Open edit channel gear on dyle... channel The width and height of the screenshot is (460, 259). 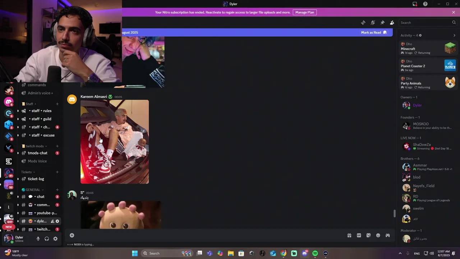point(57,221)
